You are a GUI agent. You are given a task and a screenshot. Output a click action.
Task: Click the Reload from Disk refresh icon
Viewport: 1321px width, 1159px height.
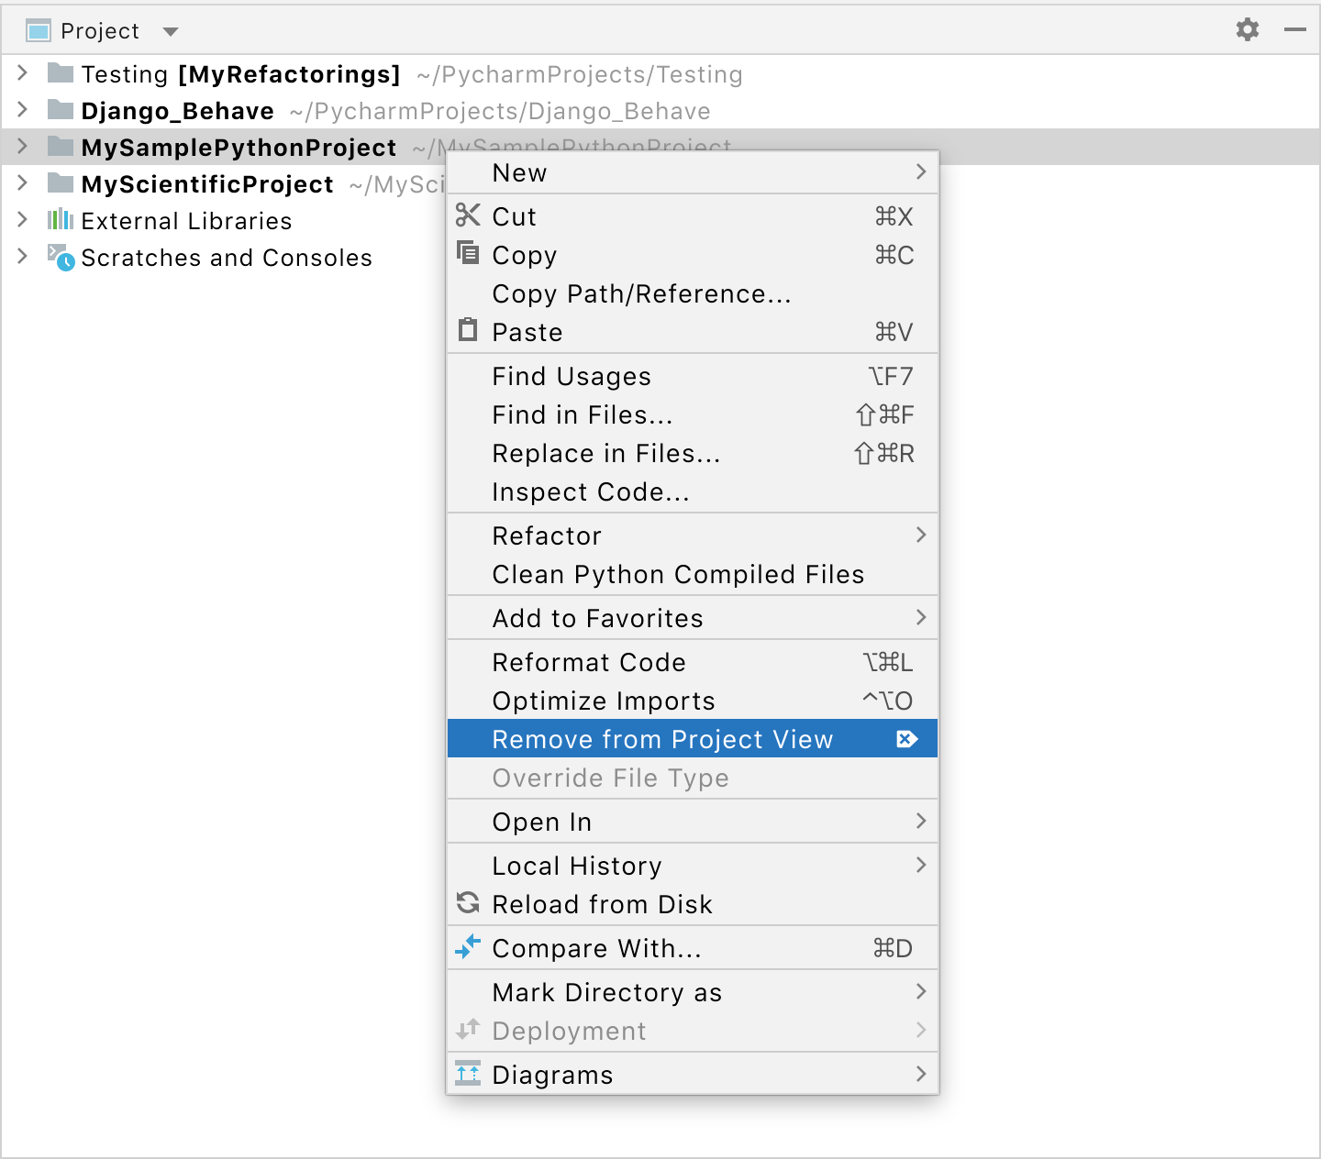point(468,904)
